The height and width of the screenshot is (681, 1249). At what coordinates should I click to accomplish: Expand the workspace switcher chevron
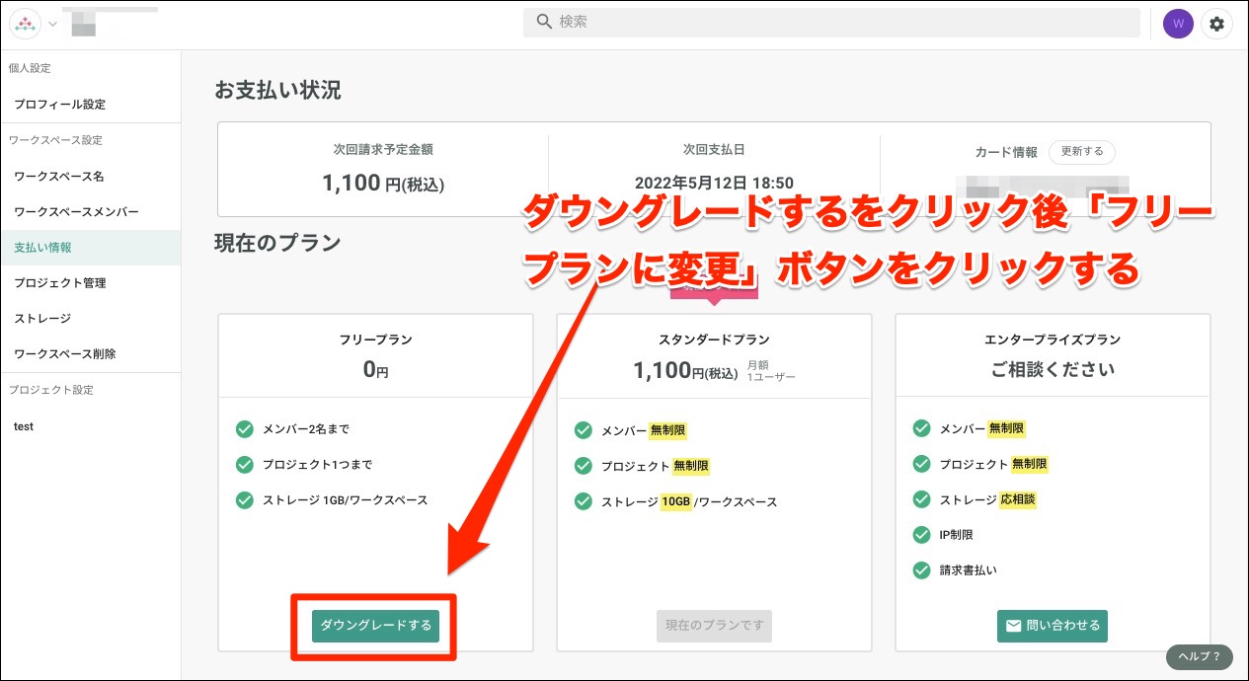click(x=51, y=23)
